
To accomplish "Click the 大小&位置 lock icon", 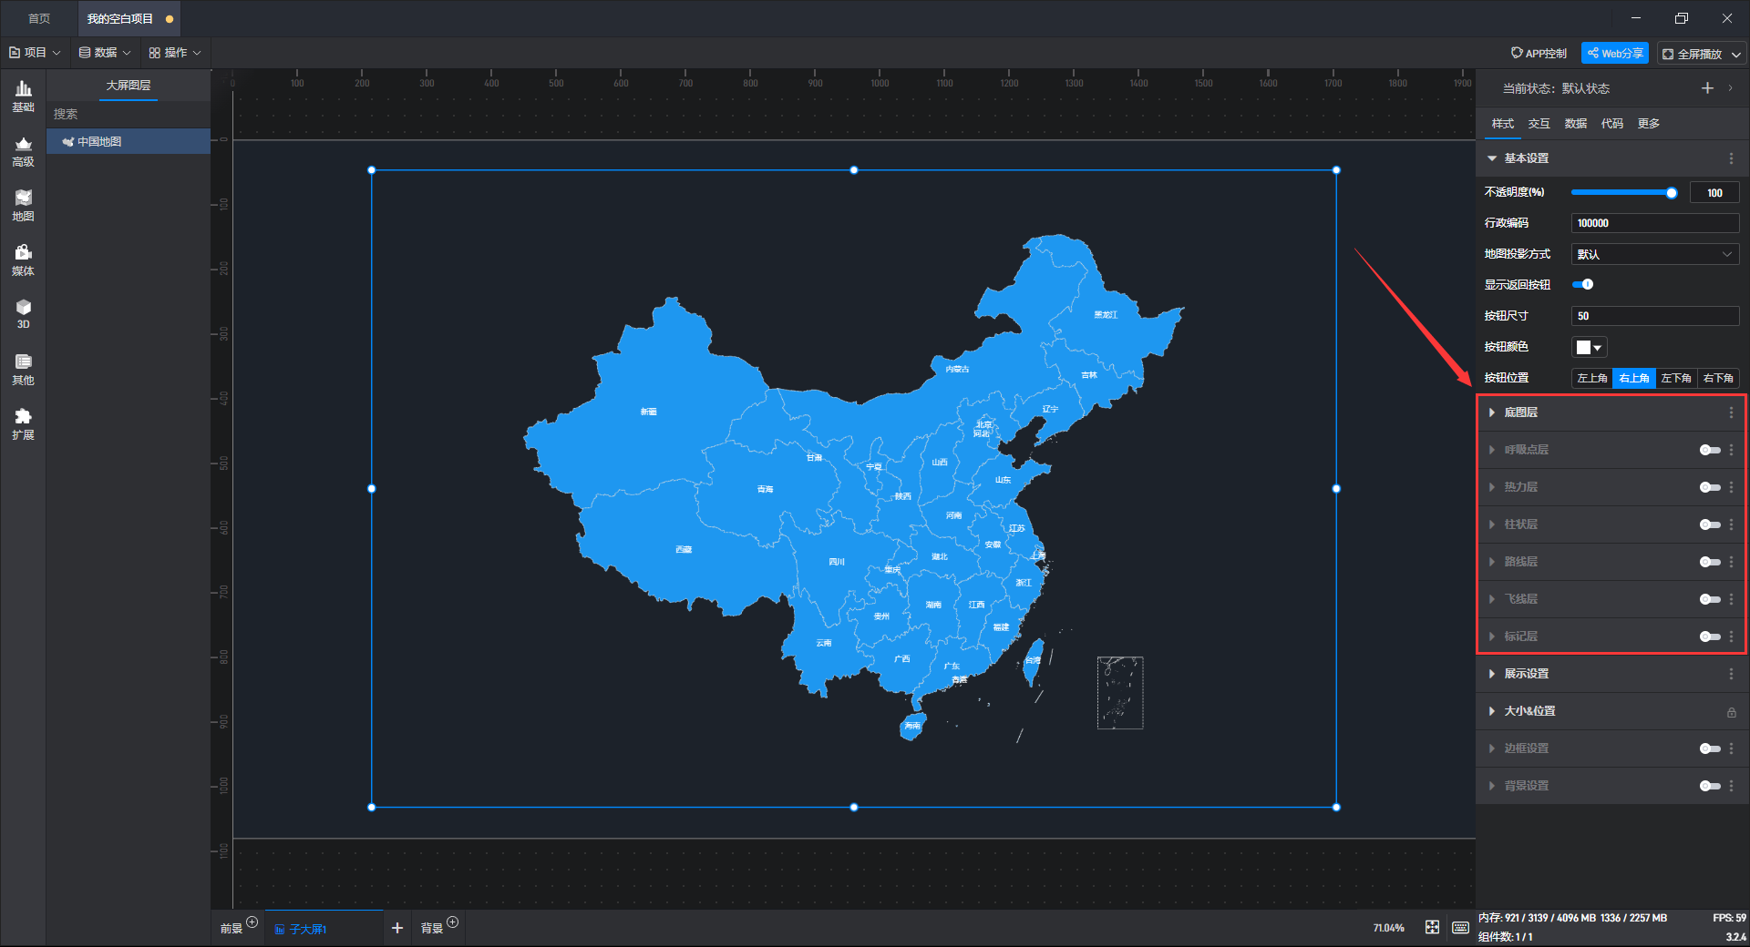I will pyautogui.click(x=1731, y=712).
